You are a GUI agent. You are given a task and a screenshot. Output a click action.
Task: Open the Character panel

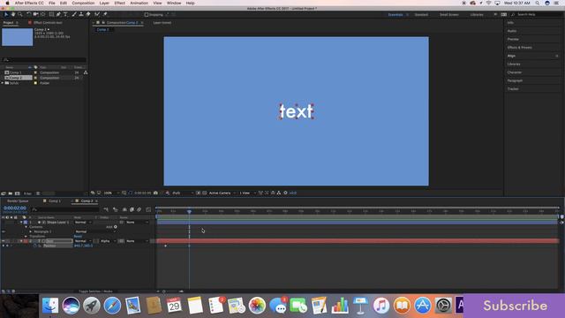pyautogui.click(x=514, y=72)
